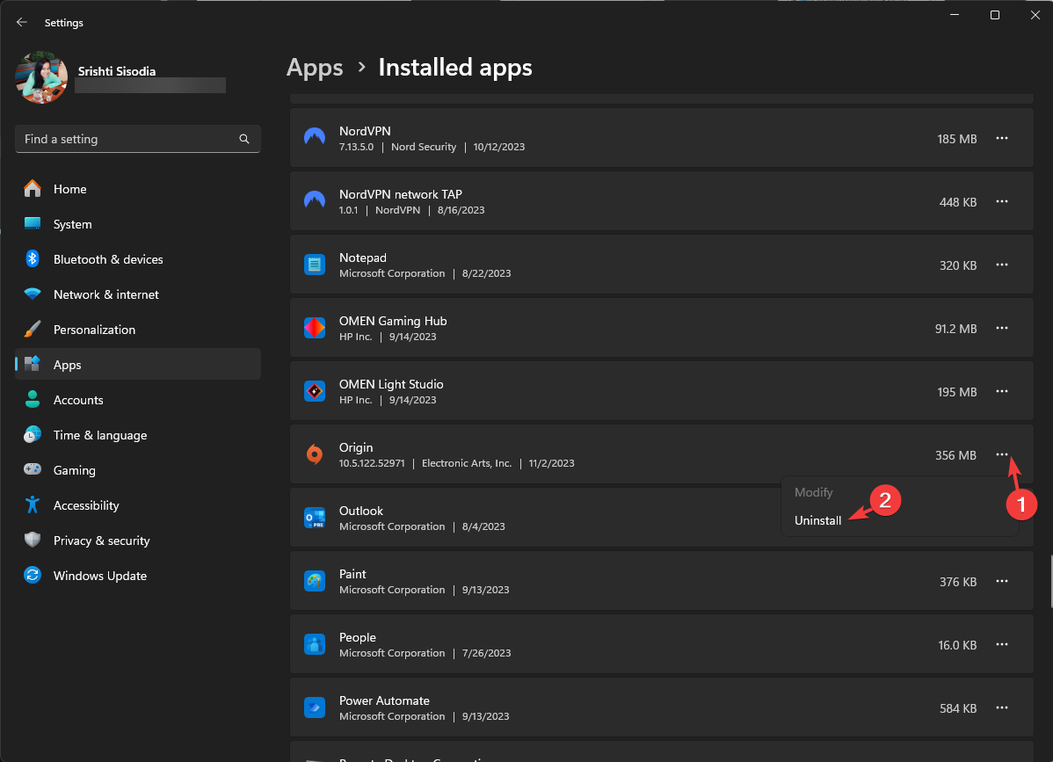Open the more options menu for NordVPN
Image resolution: width=1053 pixels, height=762 pixels.
[1001, 138]
